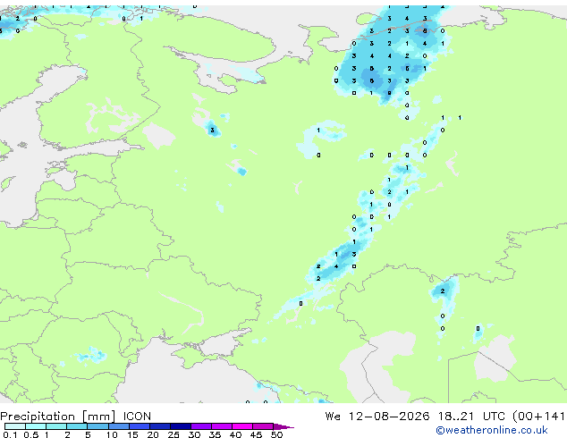Image resolution: width=567 pixels, height=438 pixels.
Task: Select the "Precipitation [mm] ICON" title text
Action: [x=75, y=417]
